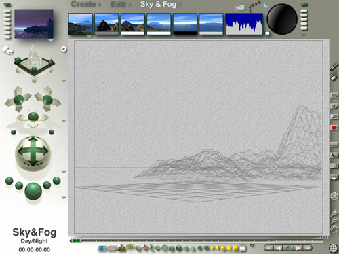Image resolution: width=339 pixels, height=254 pixels.
Task: Click the black sun position trackball
Action: point(282,19)
